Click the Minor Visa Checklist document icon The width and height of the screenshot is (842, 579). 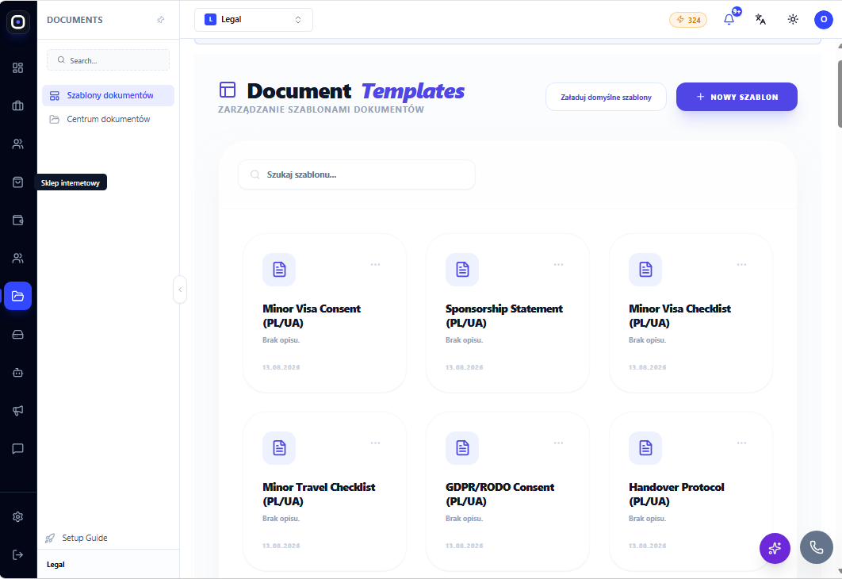pyautogui.click(x=645, y=269)
